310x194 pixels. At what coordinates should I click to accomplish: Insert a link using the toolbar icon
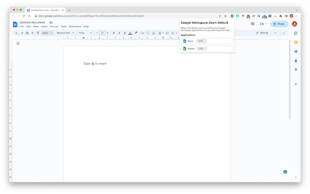tap(143, 33)
